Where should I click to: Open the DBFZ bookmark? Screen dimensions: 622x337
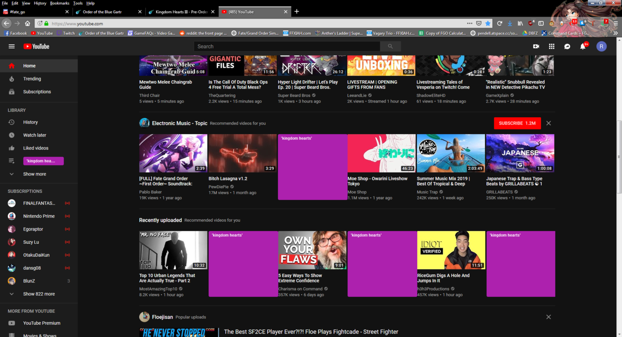pos(530,33)
